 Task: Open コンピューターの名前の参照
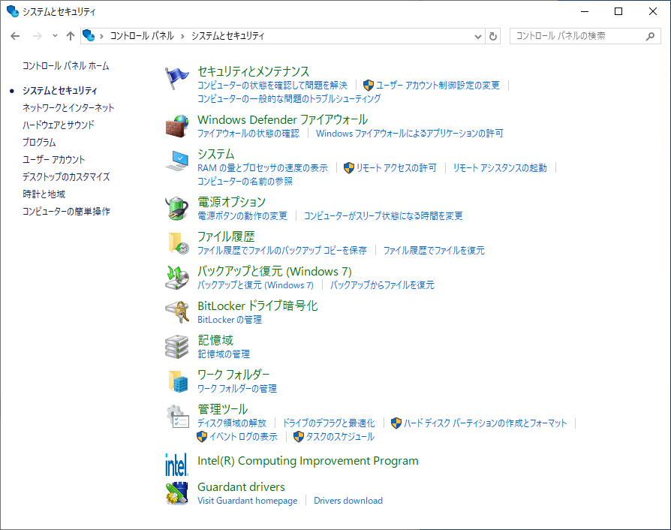coord(245,182)
